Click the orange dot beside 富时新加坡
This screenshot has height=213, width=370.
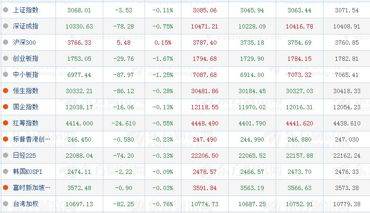tap(6, 187)
